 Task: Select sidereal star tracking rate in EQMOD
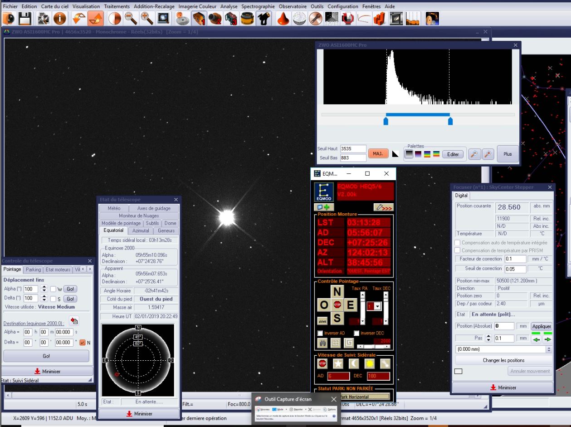tap(337, 364)
